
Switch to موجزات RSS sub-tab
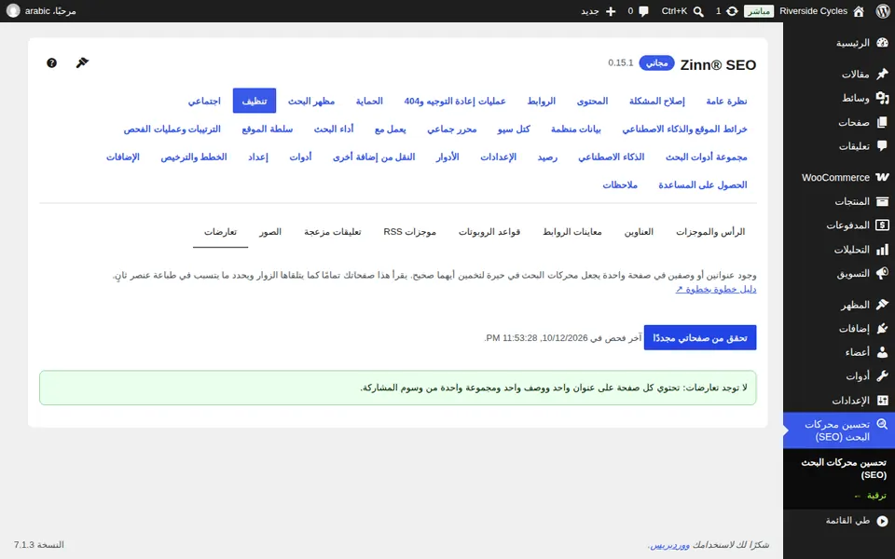pos(410,232)
